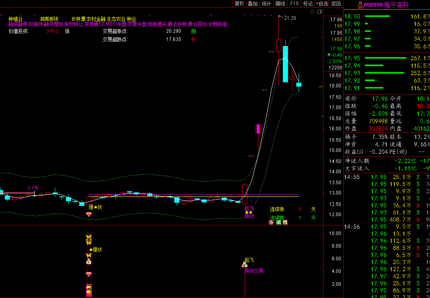Click the 近期新高 tag

point(217,24)
